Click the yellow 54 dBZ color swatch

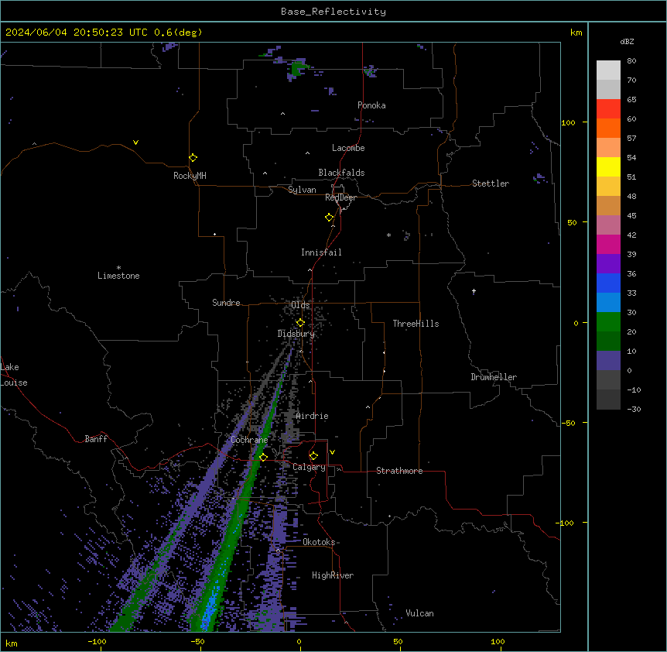click(608, 166)
